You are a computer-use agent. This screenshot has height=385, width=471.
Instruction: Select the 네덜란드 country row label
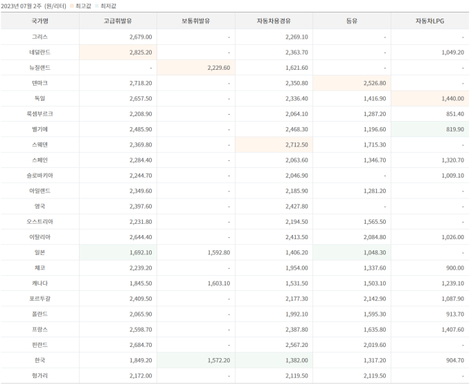pyautogui.click(x=39, y=52)
